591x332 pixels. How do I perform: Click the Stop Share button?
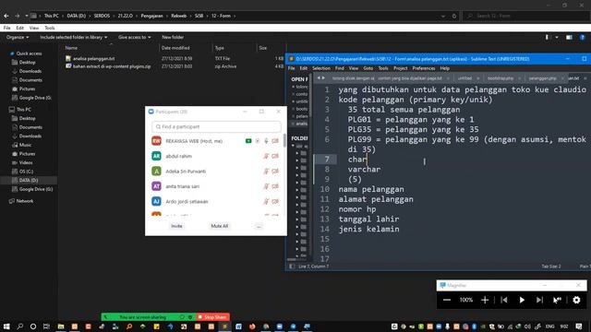point(213,317)
